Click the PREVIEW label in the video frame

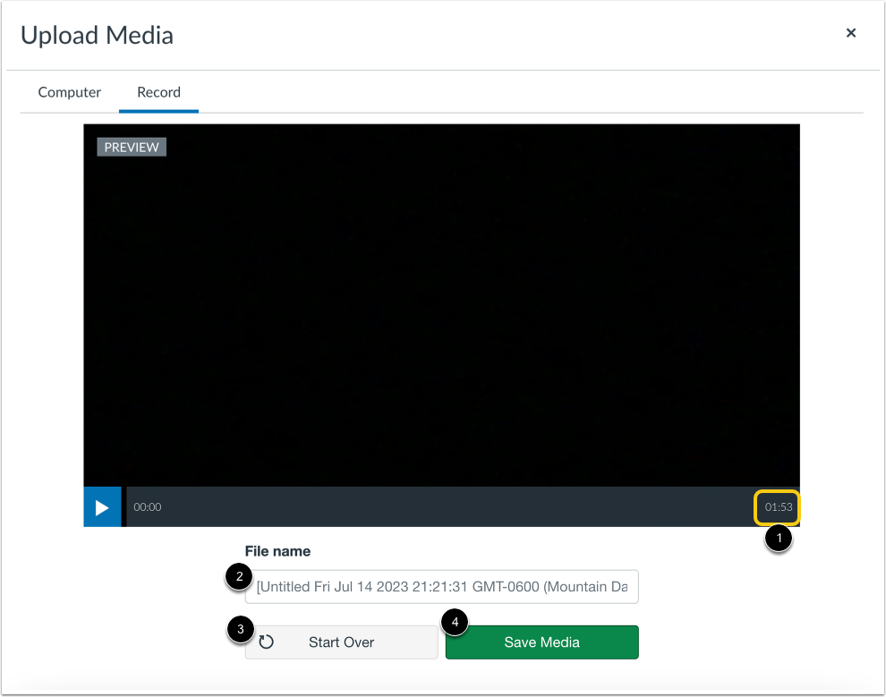pyautogui.click(x=131, y=147)
